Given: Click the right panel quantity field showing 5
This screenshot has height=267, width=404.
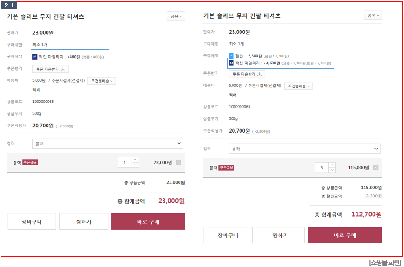Looking at the screenshot, I should pos(321,168).
